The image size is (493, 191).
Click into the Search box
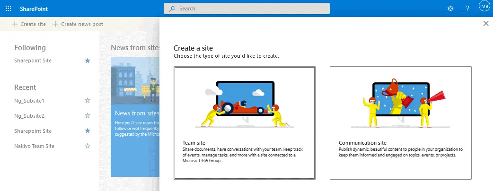[251, 9]
